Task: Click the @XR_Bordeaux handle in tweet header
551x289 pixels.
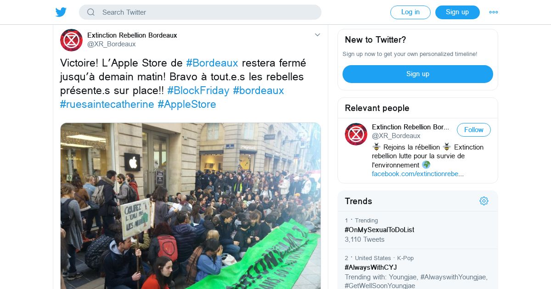Action: click(112, 44)
